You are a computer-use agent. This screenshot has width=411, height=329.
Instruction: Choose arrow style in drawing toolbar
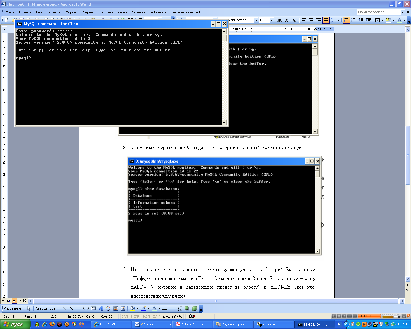179,308
